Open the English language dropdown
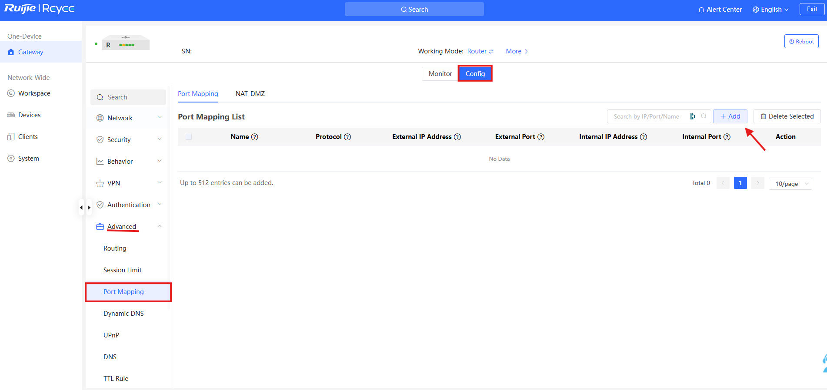The height and width of the screenshot is (390, 827). 770,10
